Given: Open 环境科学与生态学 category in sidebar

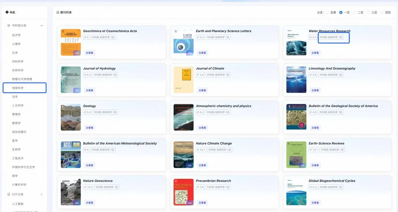Looking at the screenshot, I should coord(24,167).
